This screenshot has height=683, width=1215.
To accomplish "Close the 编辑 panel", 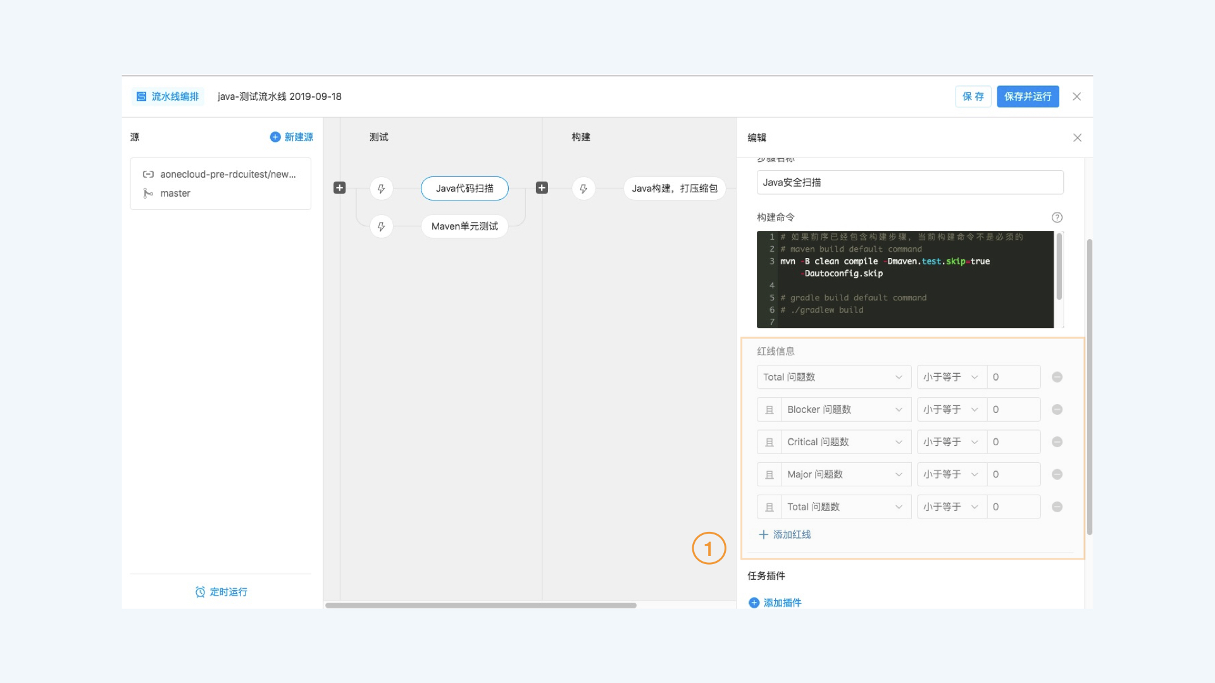I will (x=1077, y=137).
